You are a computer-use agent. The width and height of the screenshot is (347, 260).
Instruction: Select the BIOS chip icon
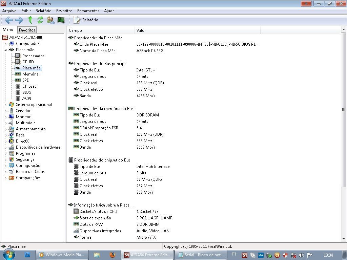point(18,92)
